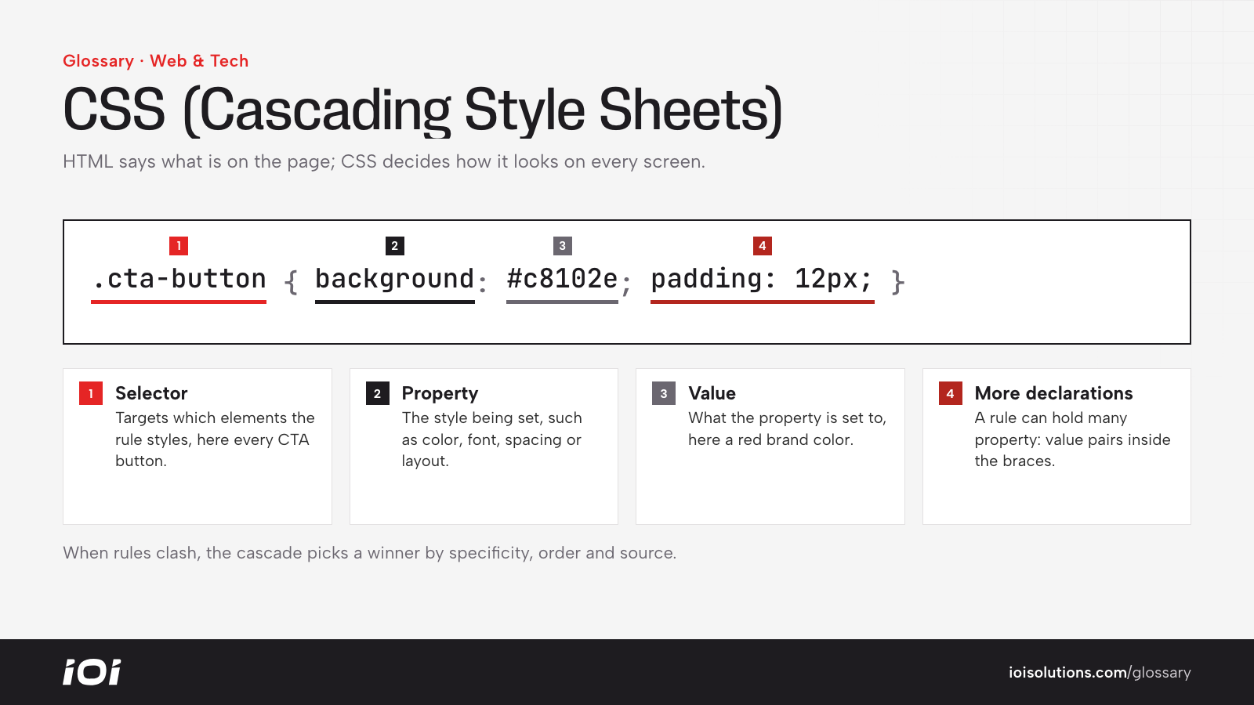This screenshot has height=705, width=1254.
Task: Open the ioisolutions.com/glossary link
Action: pyautogui.click(x=1100, y=673)
